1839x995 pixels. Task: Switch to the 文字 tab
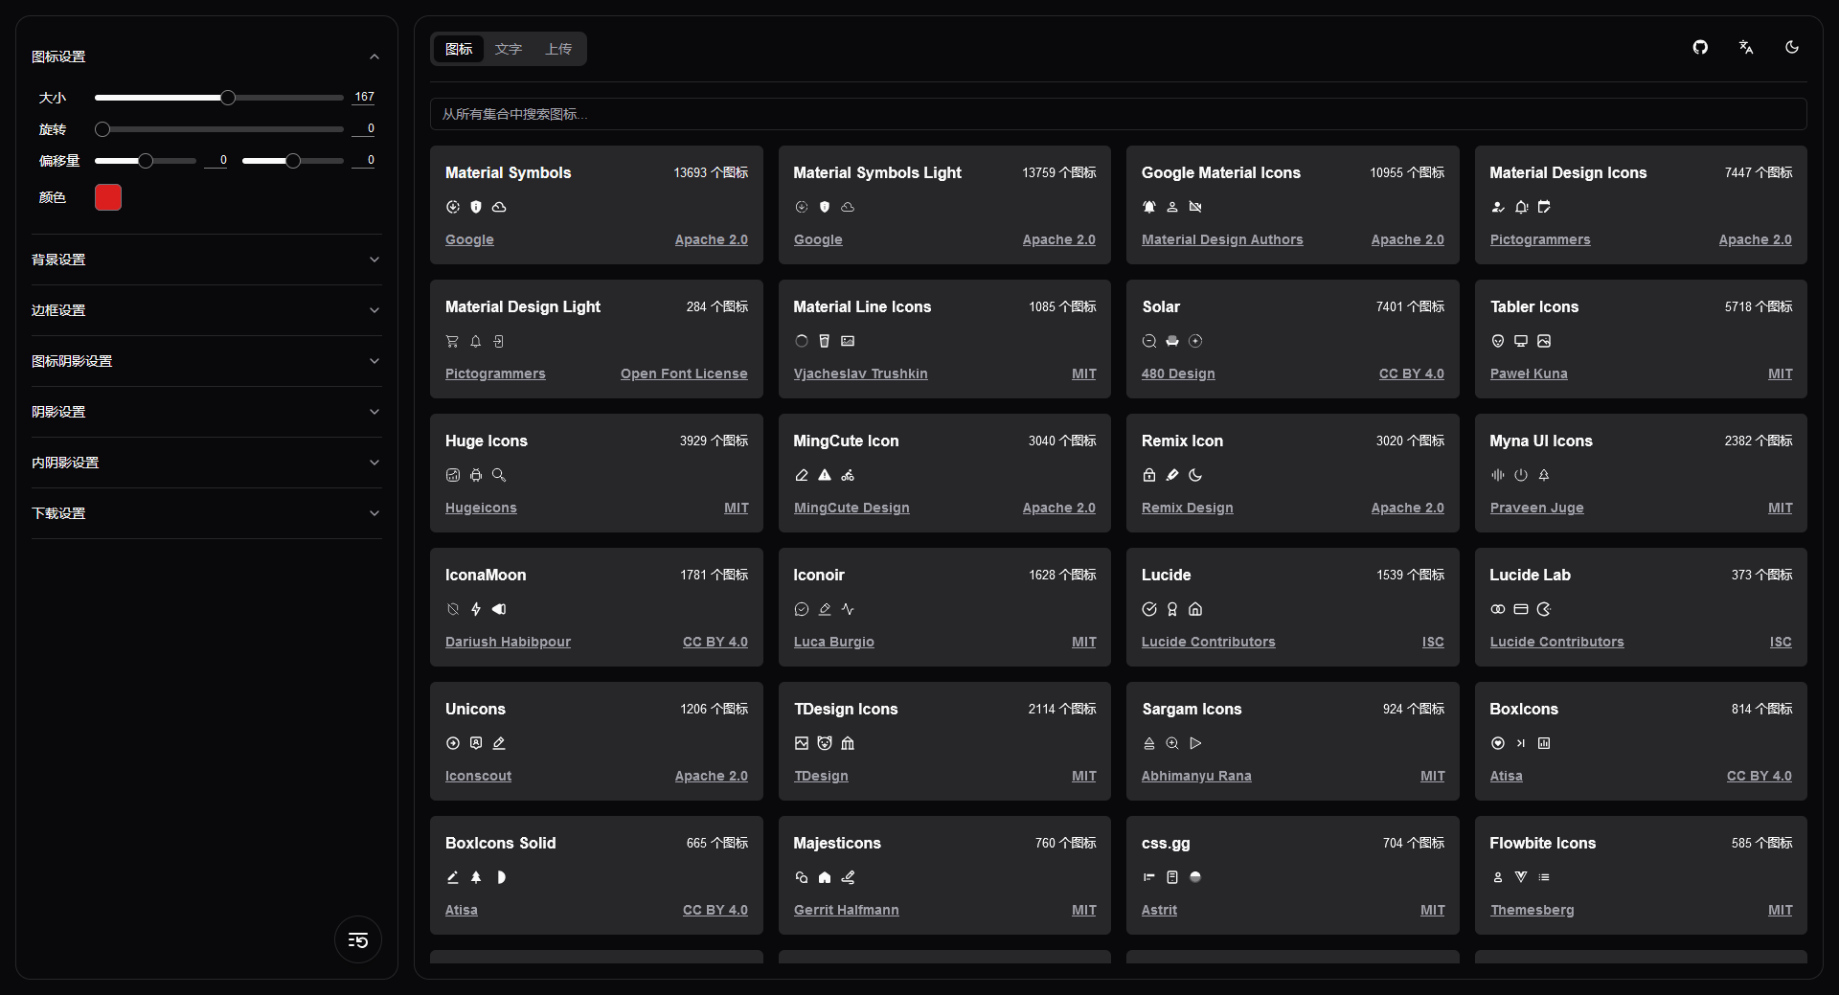(x=509, y=49)
